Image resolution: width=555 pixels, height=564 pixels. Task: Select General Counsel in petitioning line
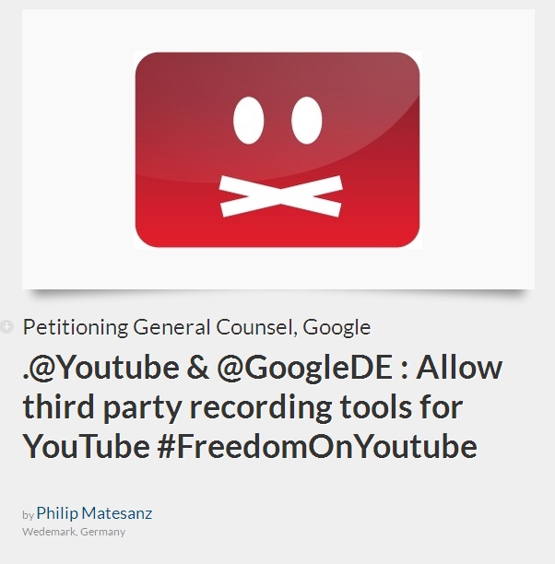pyautogui.click(x=215, y=327)
